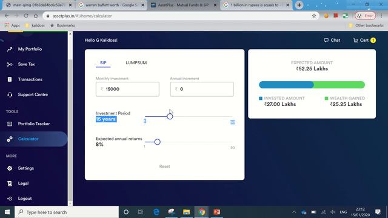Open the notification center icon
This screenshot has height=218, width=388.
tap(378, 212)
